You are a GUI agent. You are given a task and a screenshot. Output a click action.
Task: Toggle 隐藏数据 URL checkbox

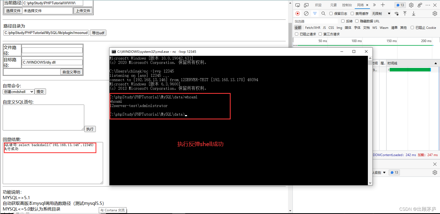click(357, 21)
